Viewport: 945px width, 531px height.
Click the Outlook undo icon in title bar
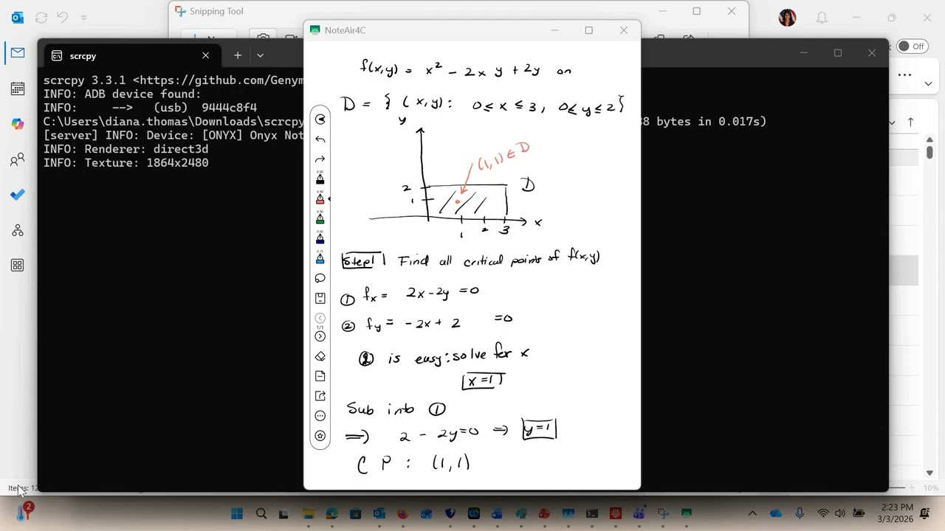click(63, 18)
